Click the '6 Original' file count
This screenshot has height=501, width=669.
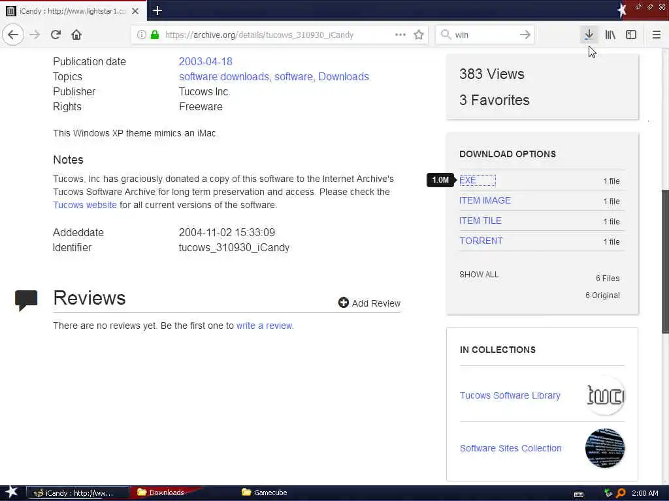pyautogui.click(x=602, y=296)
